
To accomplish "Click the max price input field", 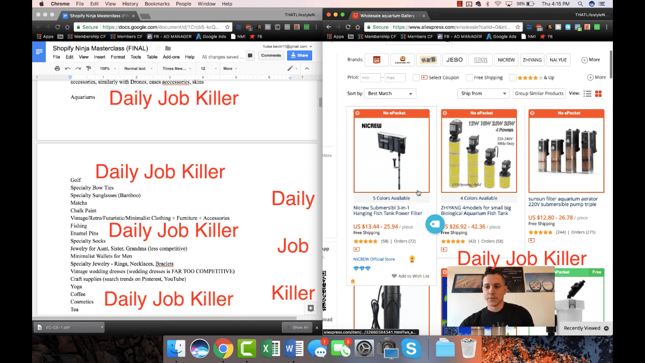I will tap(395, 78).
